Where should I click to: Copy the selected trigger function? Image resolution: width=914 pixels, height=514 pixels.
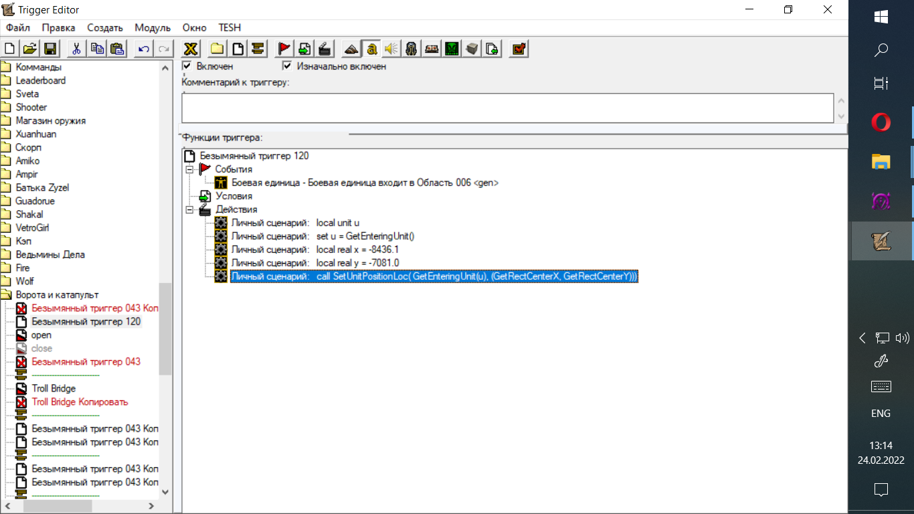[x=98, y=49]
